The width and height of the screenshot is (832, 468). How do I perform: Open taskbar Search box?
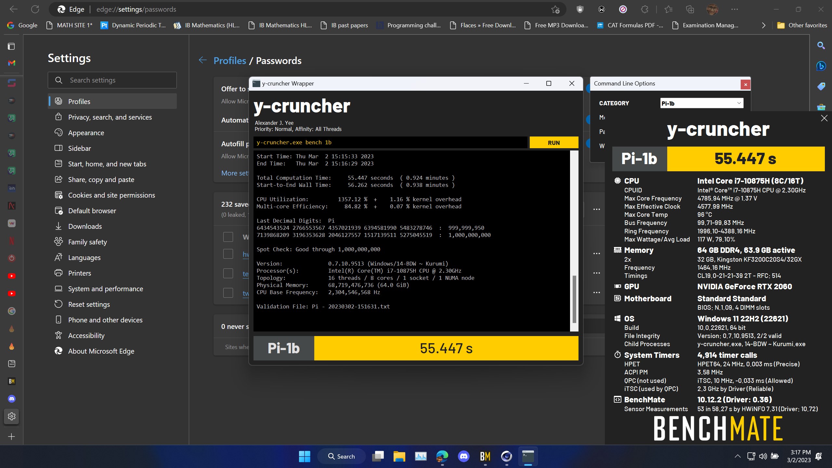point(341,456)
